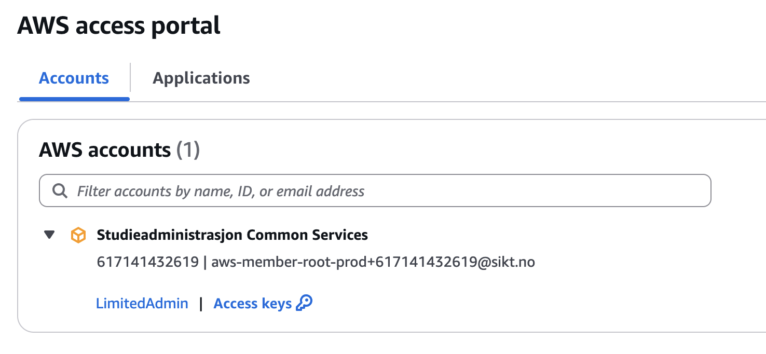Click the key icon beside Access keys
The height and width of the screenshot is (354, 766).
point(304,303)
